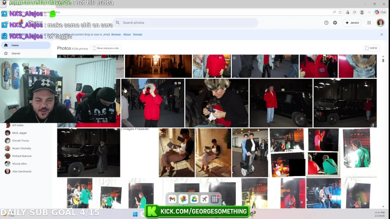Image resolution: width=390 pixels, height=219 pixels.
Task: Click the Browse link in banner
Action: (116, 34)
